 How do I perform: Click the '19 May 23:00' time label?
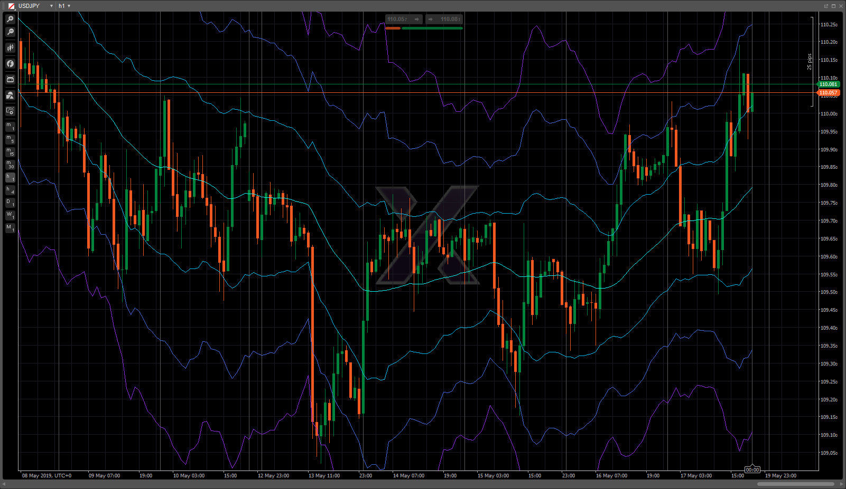(780, 476)
